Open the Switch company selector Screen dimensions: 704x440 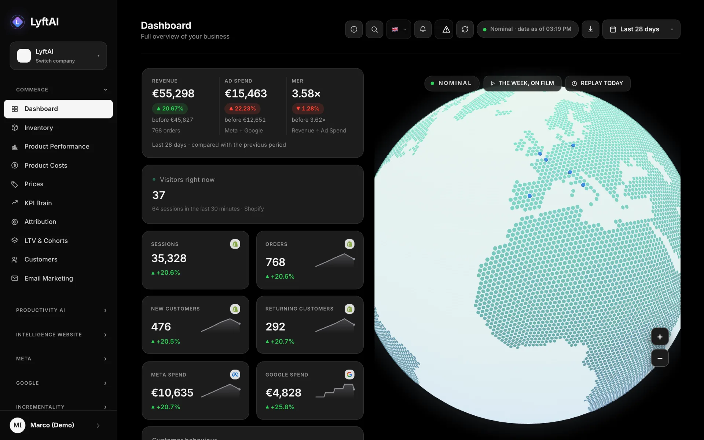(58, 56)
